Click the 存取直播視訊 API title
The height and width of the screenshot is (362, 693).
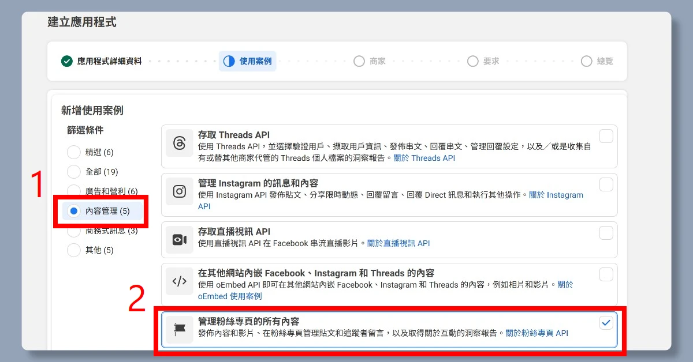click(x=234, y=232)
